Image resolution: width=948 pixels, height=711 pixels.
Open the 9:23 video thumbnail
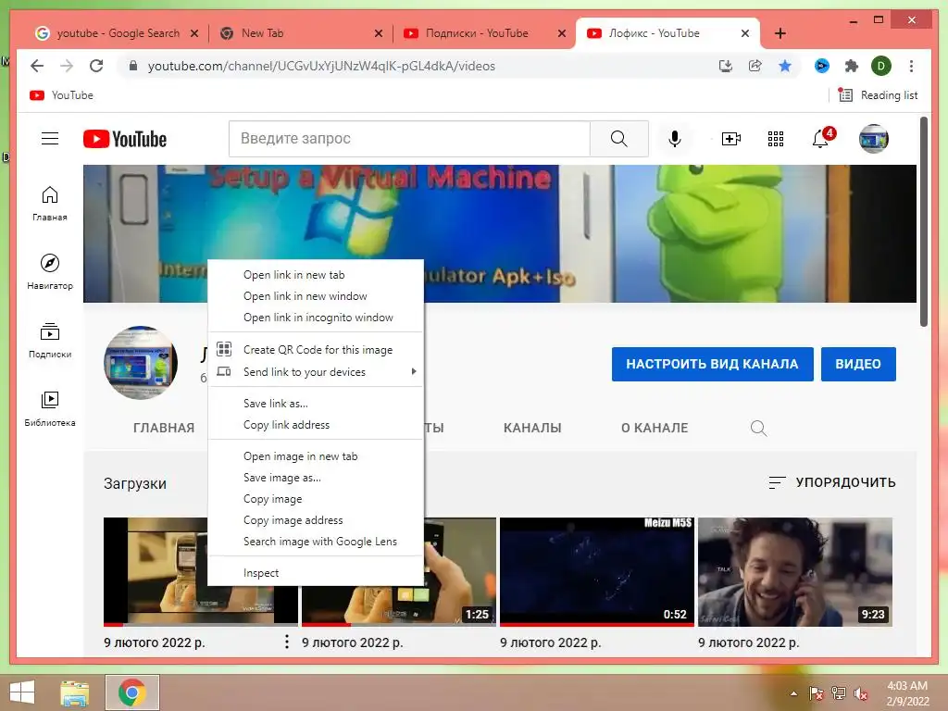795,571
